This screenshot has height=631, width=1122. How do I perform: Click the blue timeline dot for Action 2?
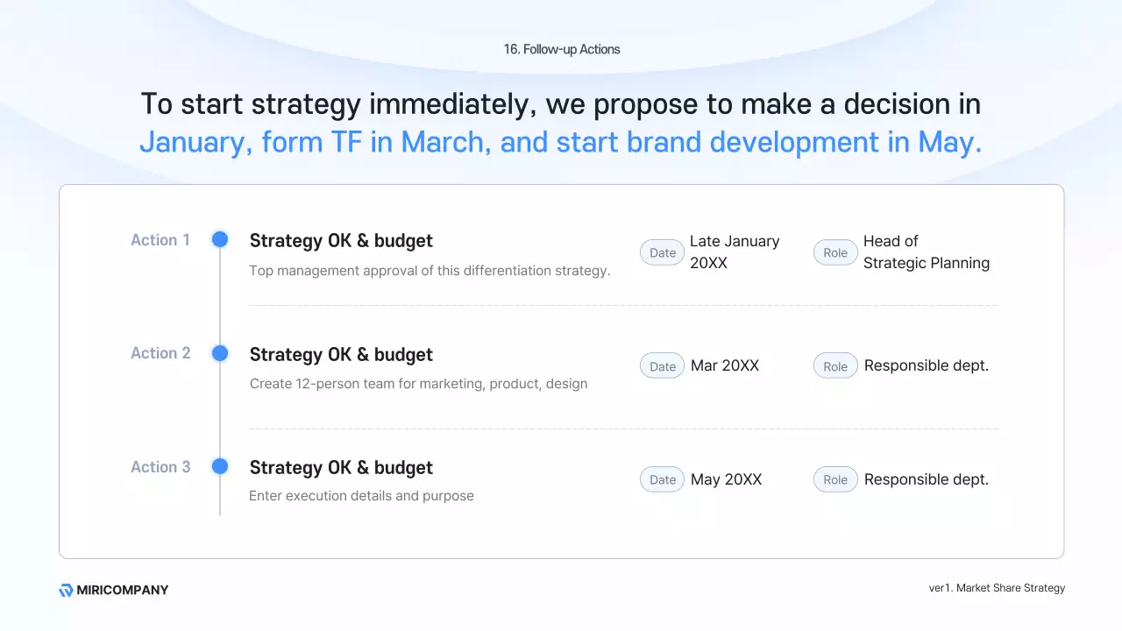point(220,353)
